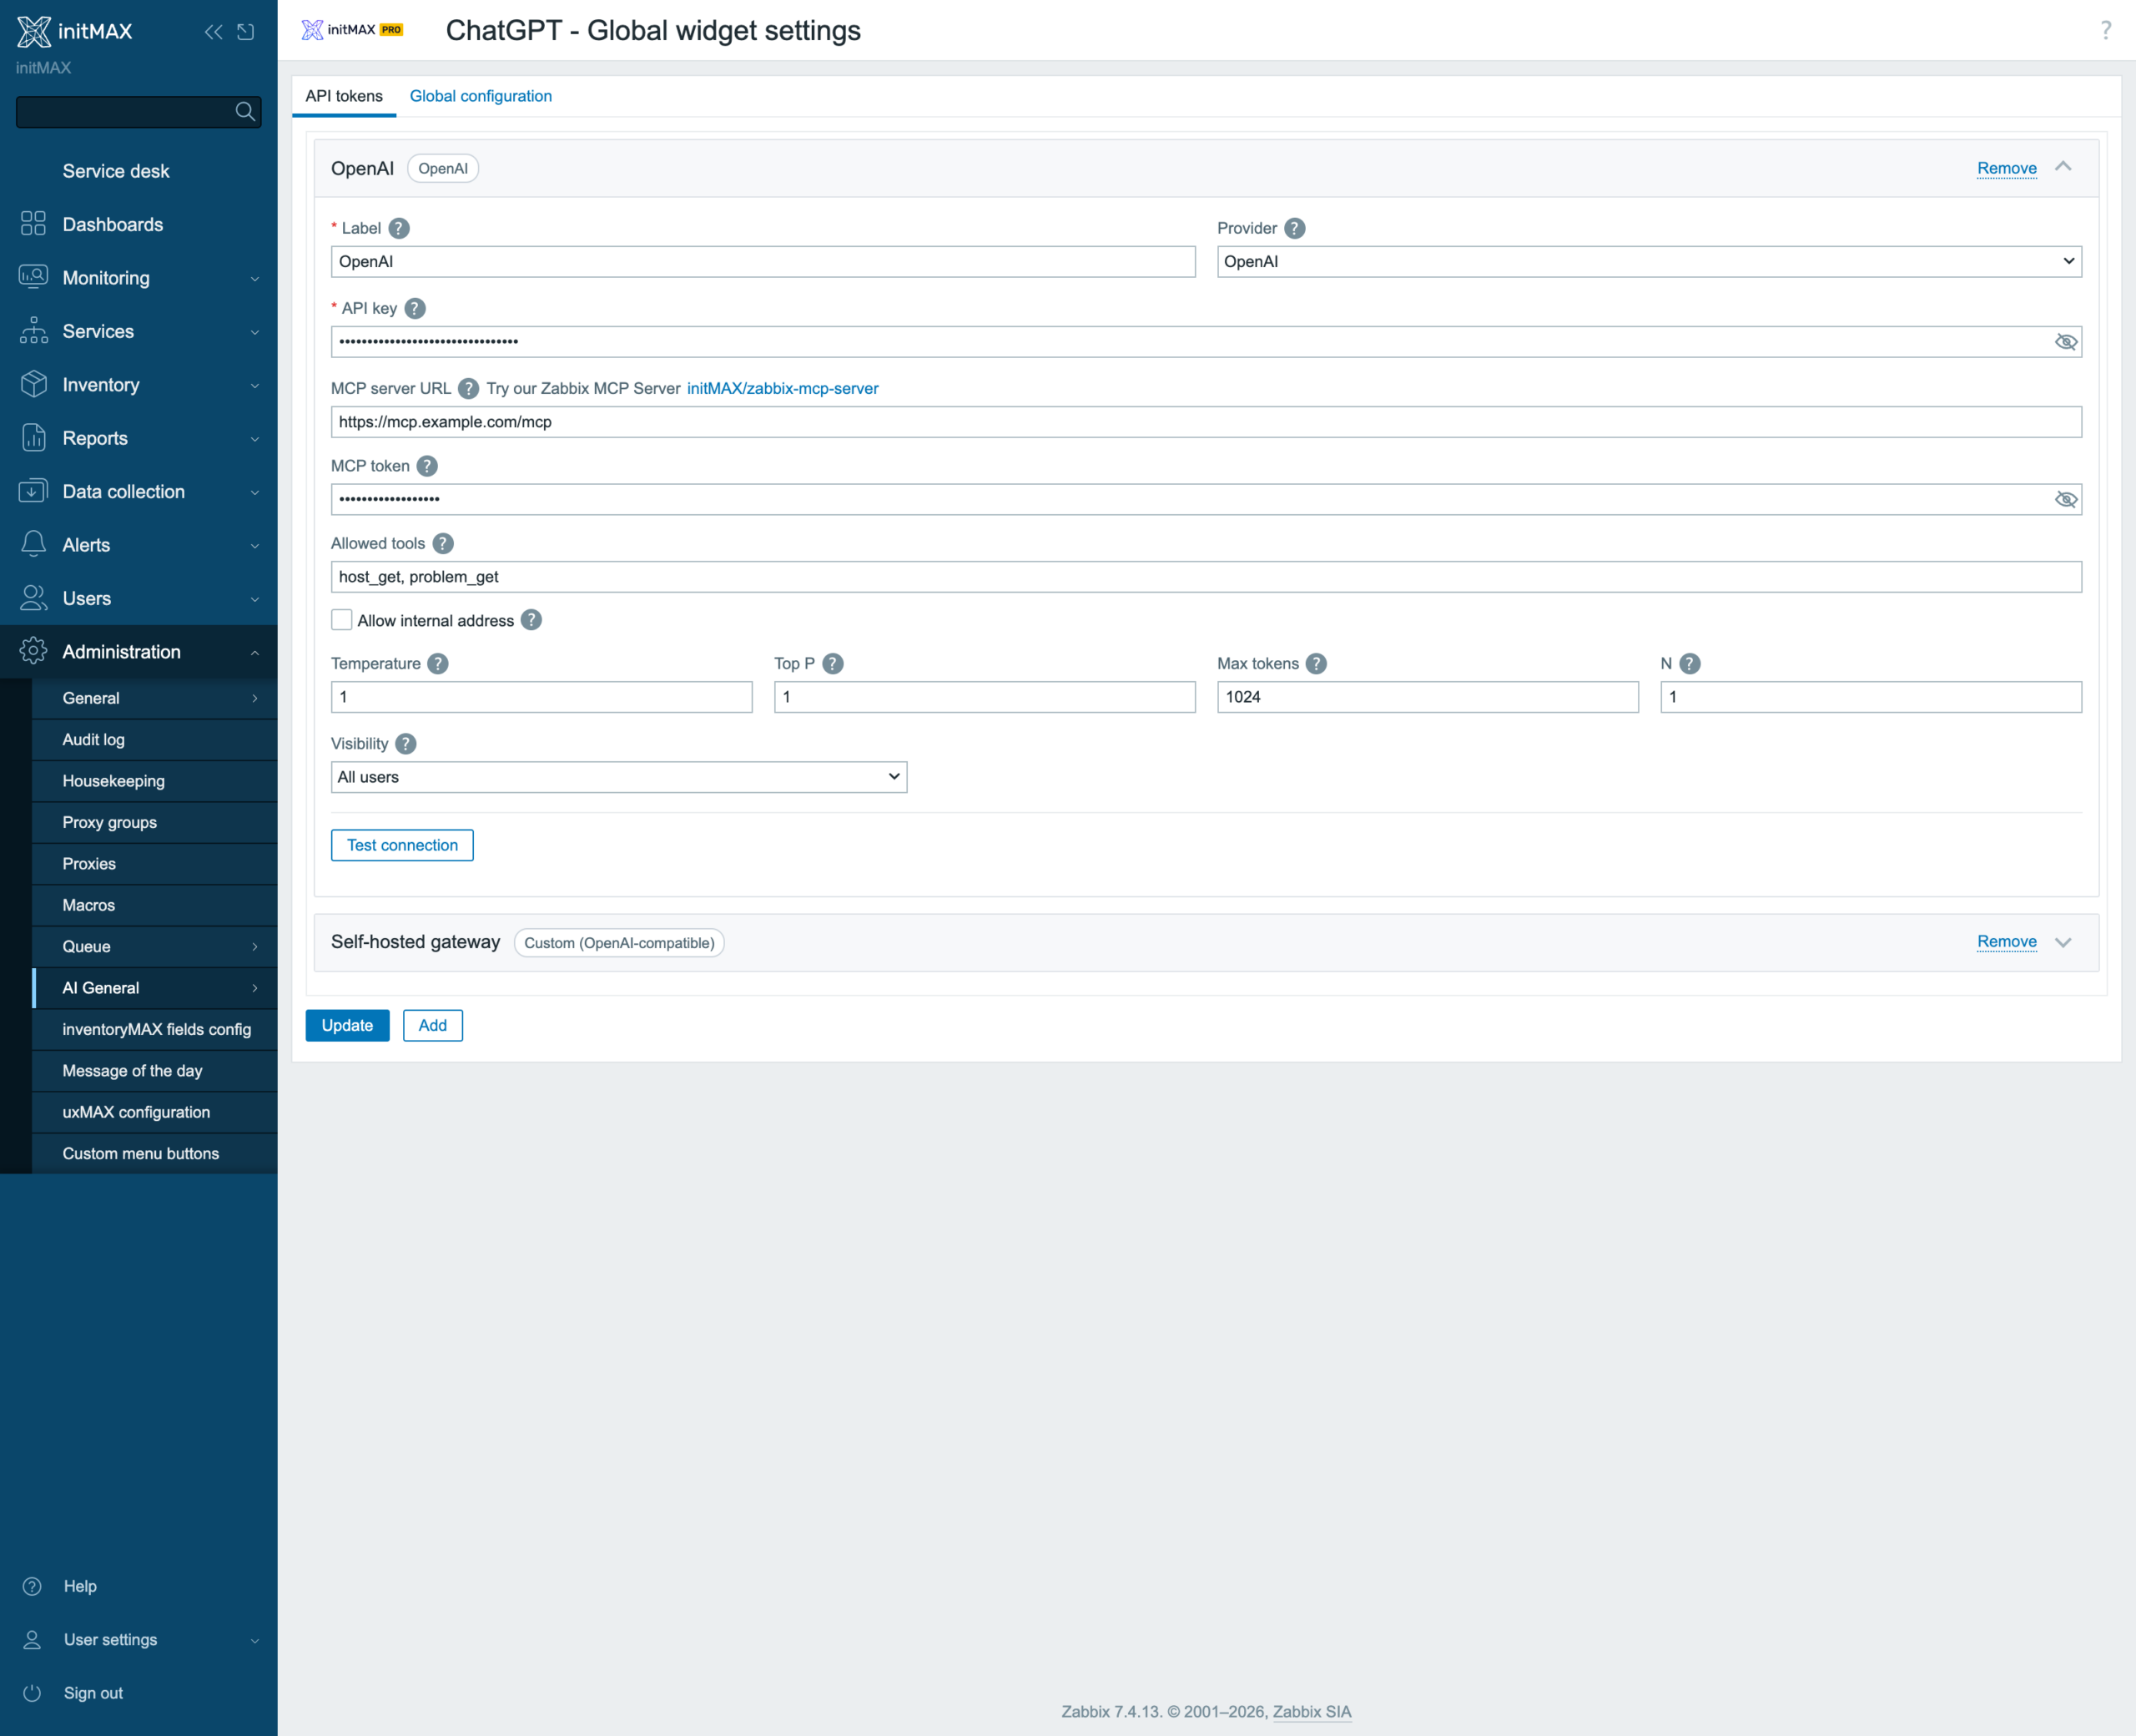The image size is (2136, 1736).
Task: Show help for MCP server URL
Action: click(468, 388)
